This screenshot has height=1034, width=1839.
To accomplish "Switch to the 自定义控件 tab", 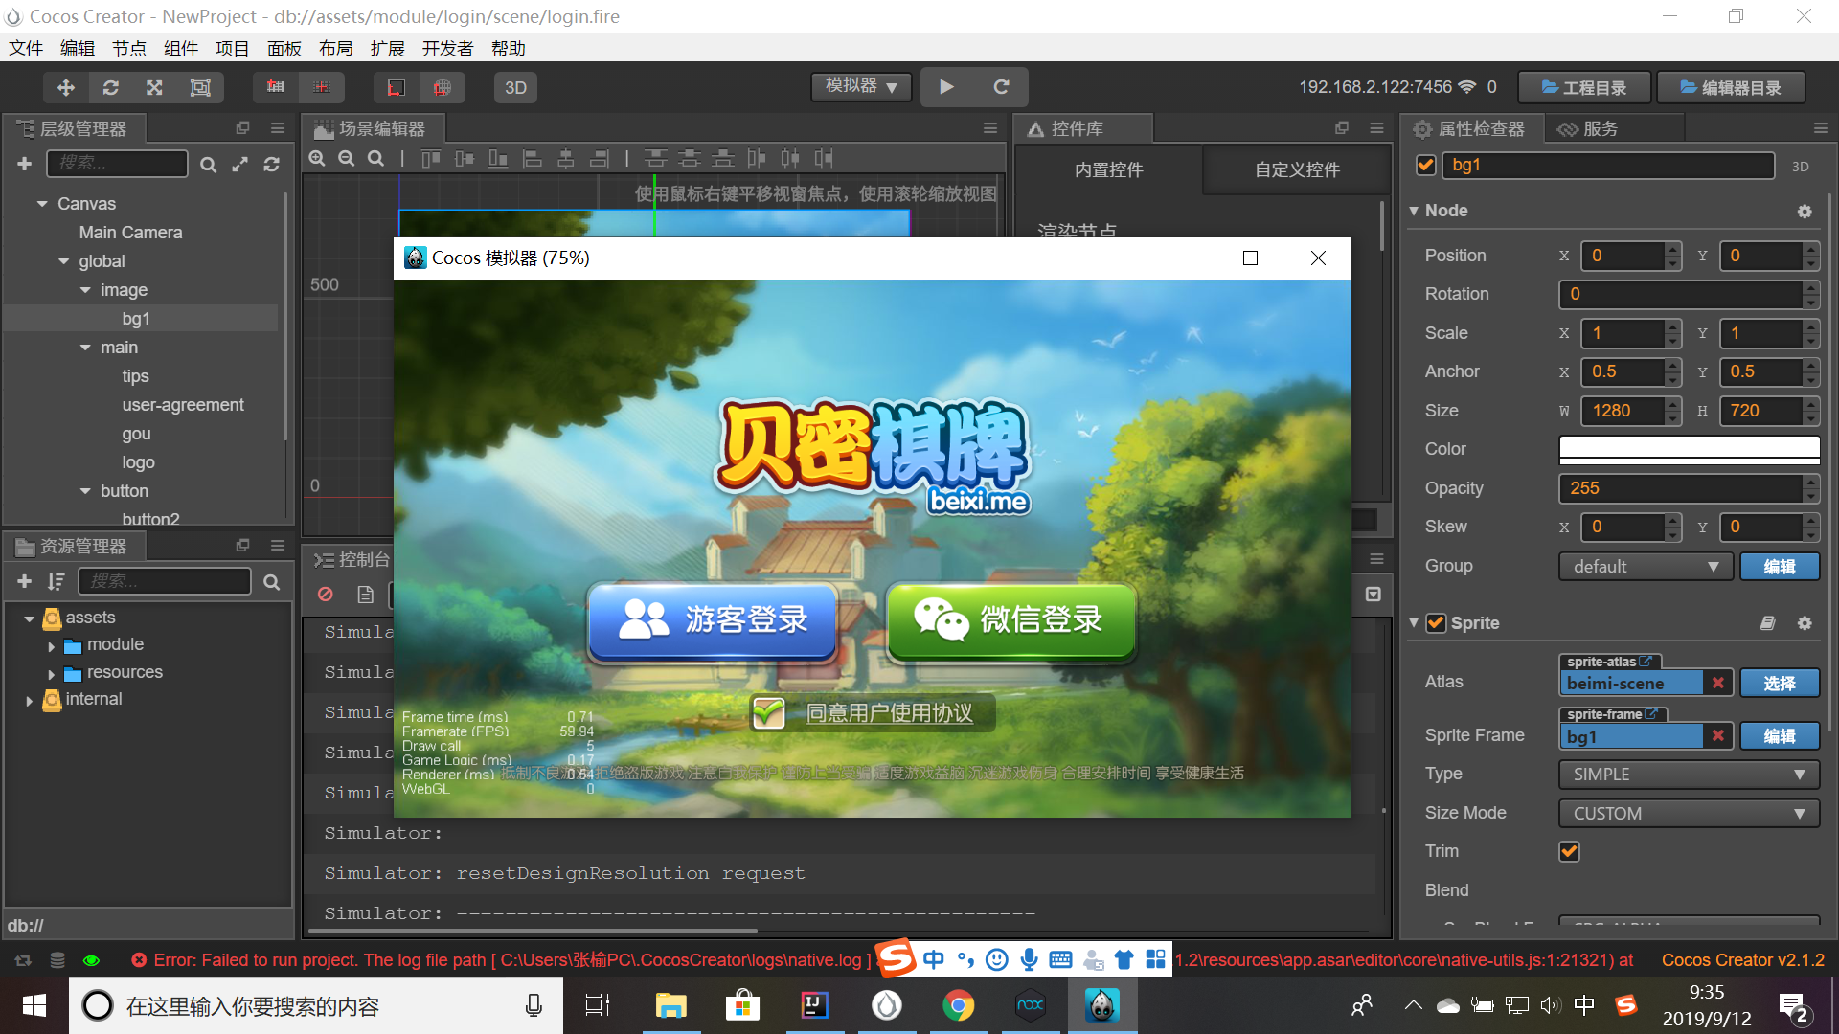I will click(1297, 169).
